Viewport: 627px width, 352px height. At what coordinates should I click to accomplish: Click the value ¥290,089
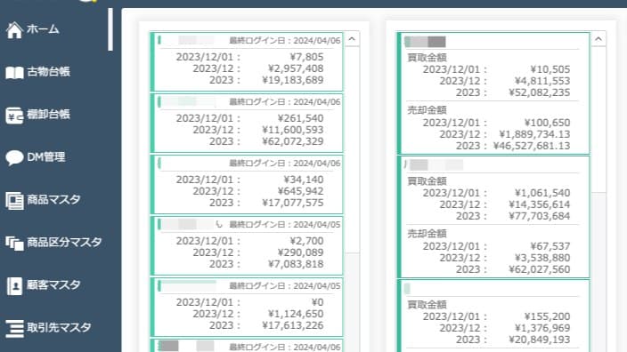tap(301, 253)
